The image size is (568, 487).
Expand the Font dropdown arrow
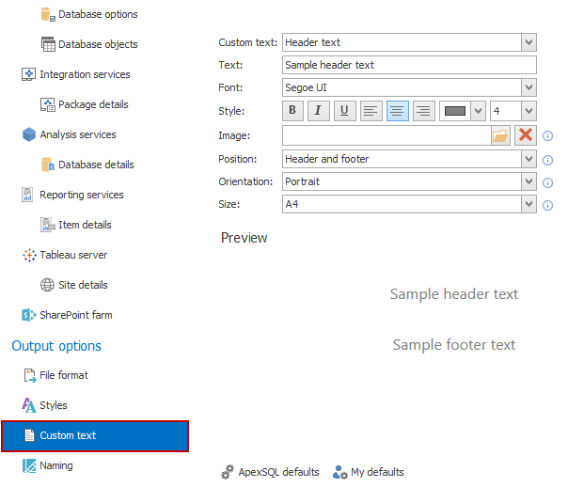click(529, 87)
